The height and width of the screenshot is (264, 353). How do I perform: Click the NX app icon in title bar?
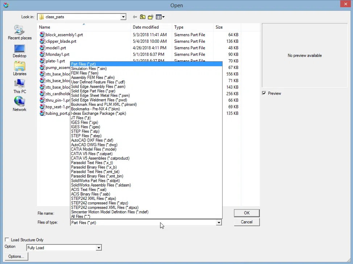[6, 5]
